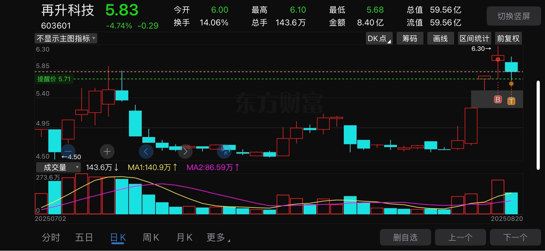Zoom in chart with plus icon
545x251 pixels.
click(x=107, y=151)
